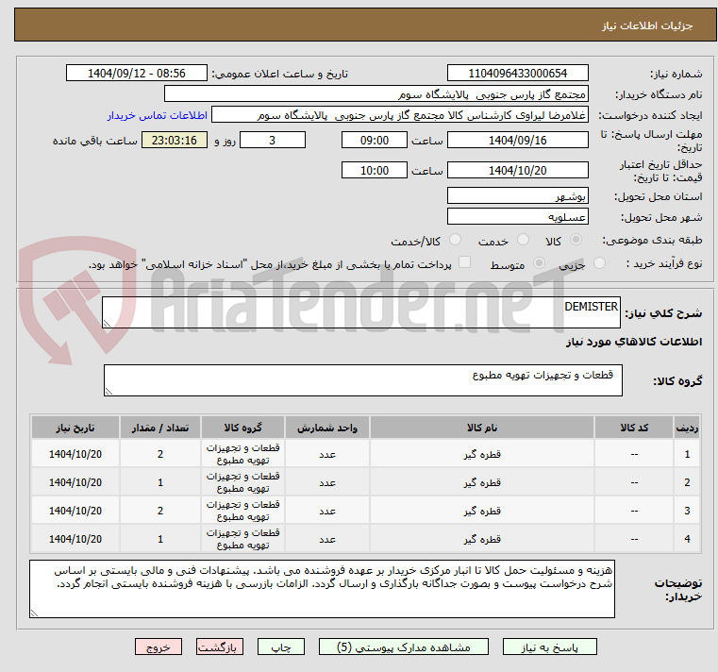Select the کالا/خدمت radio button

(x=455, y=240)
